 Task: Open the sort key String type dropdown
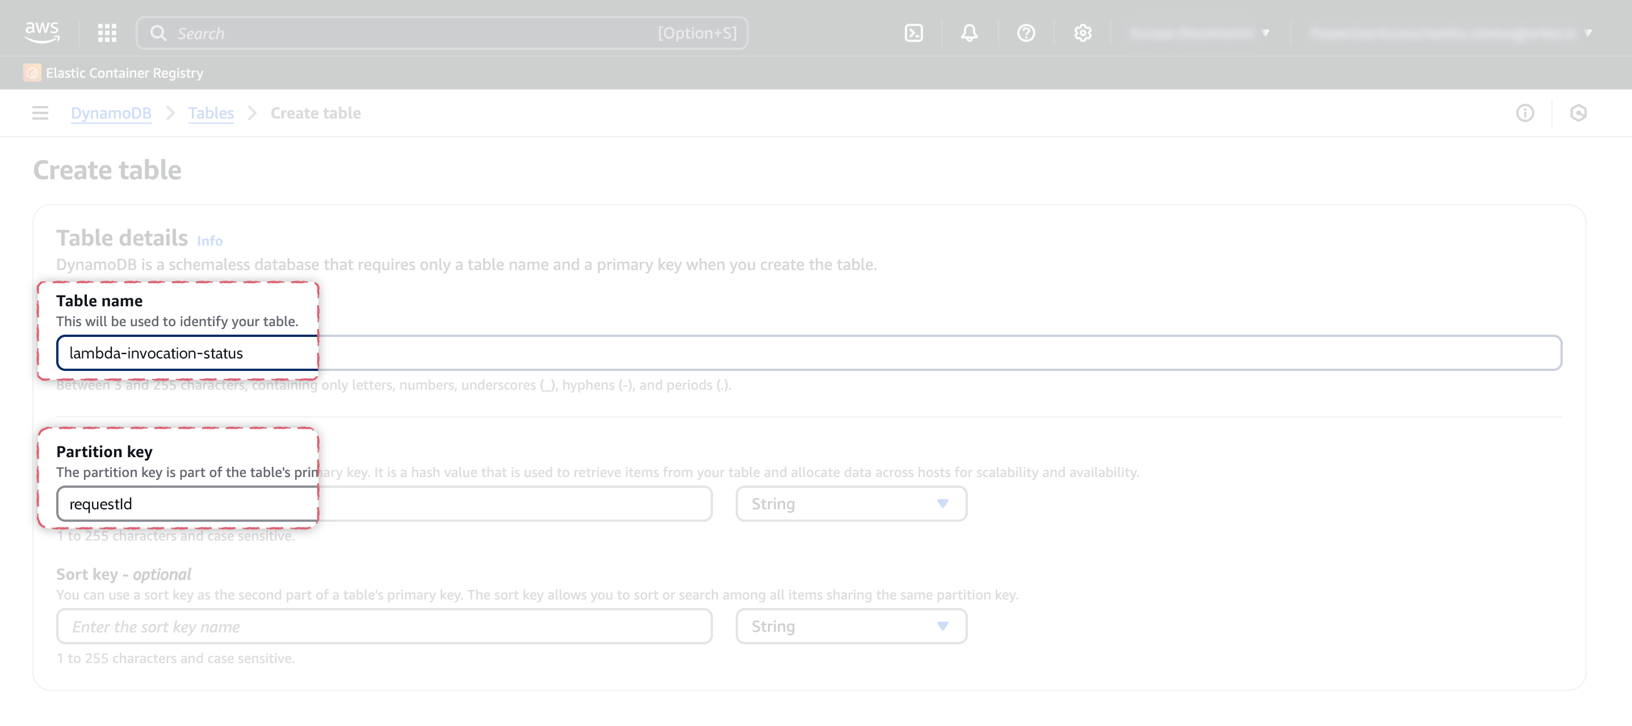851,626
